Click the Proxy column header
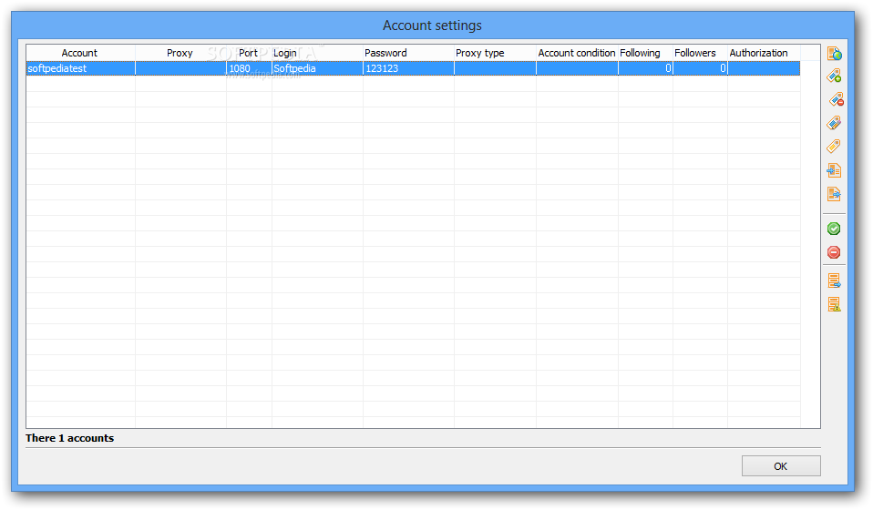Screen dimensions: 873x510 180,53
